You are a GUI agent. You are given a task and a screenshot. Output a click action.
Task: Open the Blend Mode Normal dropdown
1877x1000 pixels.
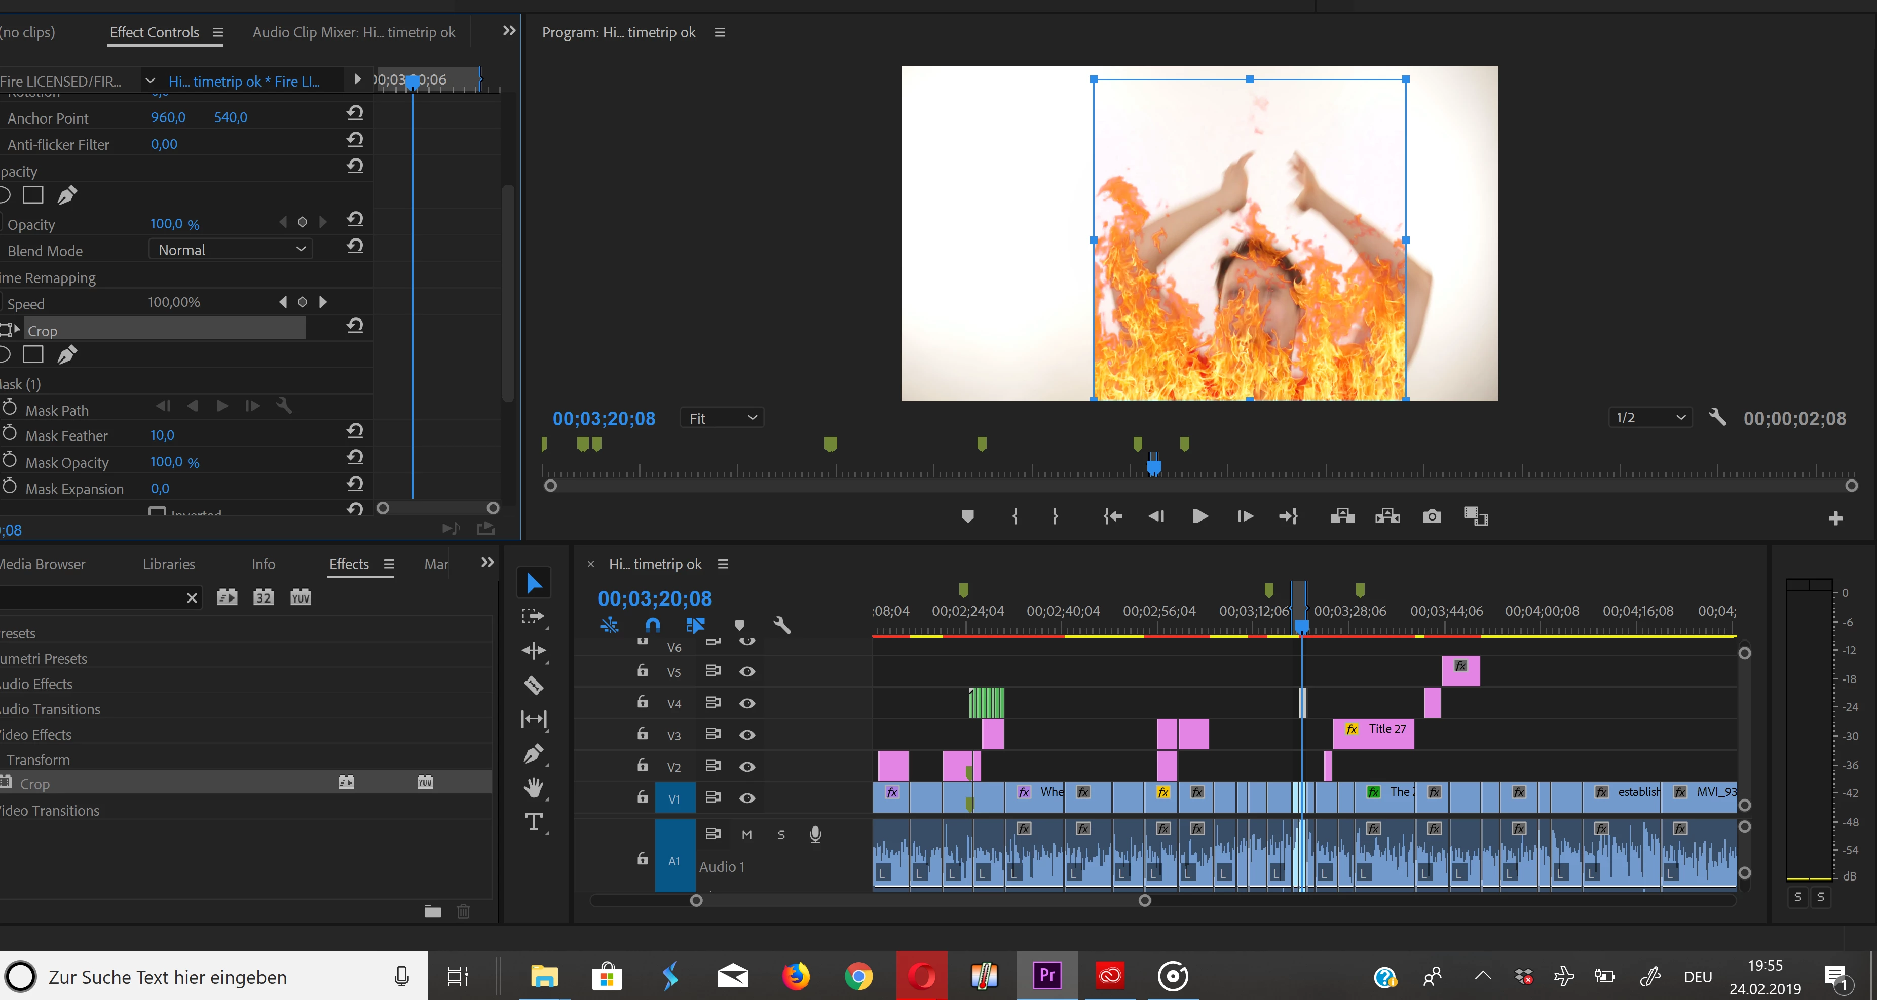click(231, 250)
